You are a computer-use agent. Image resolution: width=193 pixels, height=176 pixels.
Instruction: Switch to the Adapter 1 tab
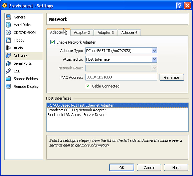58,32
